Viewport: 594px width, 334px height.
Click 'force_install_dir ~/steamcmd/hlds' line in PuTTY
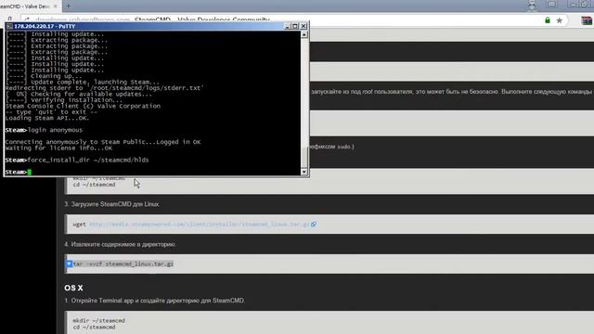tap(77, 160)
